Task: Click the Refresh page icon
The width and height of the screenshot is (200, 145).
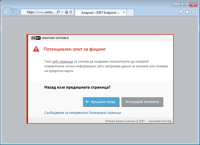Action: [x=71, y=12]
